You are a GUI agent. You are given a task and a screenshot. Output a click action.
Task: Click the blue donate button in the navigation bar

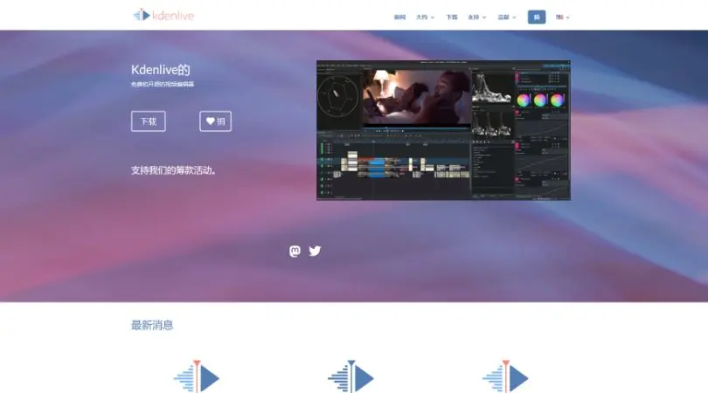[537, 17]
